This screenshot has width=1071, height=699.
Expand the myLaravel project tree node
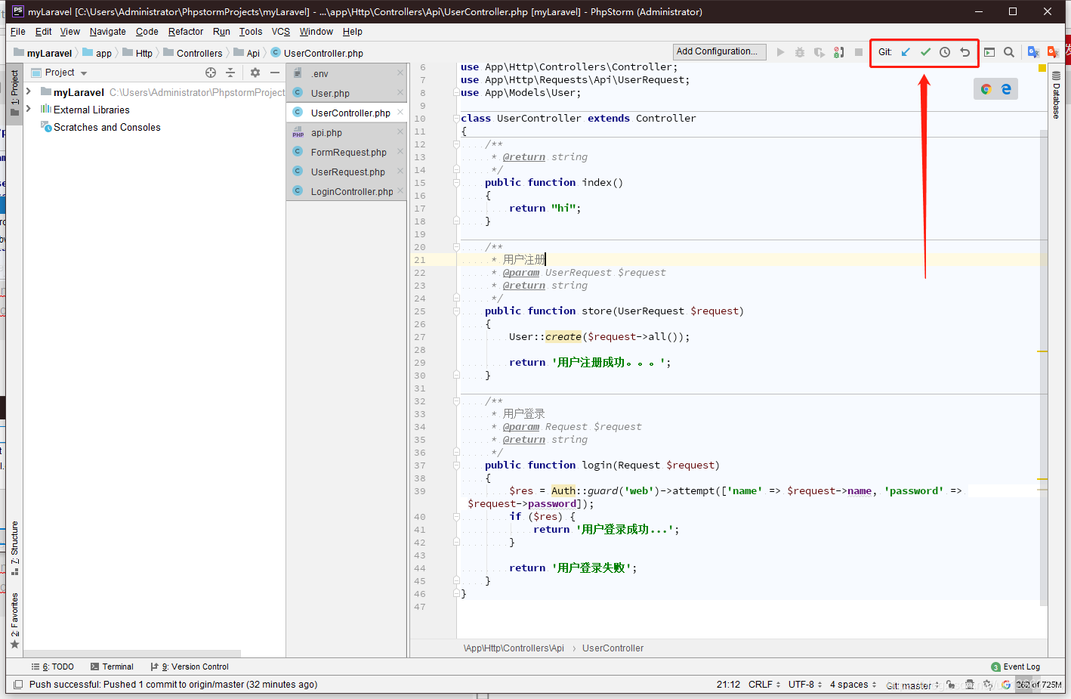(29, 91)
